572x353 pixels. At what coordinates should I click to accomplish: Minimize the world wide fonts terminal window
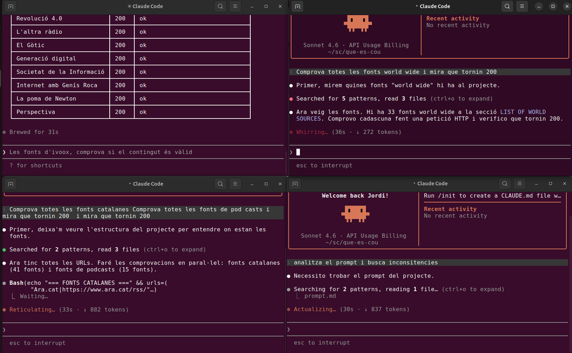pos(539,7)
